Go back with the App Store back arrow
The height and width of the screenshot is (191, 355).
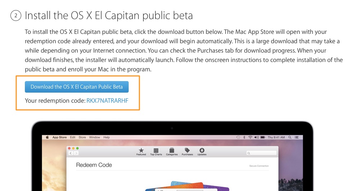[x=71, y=153]
